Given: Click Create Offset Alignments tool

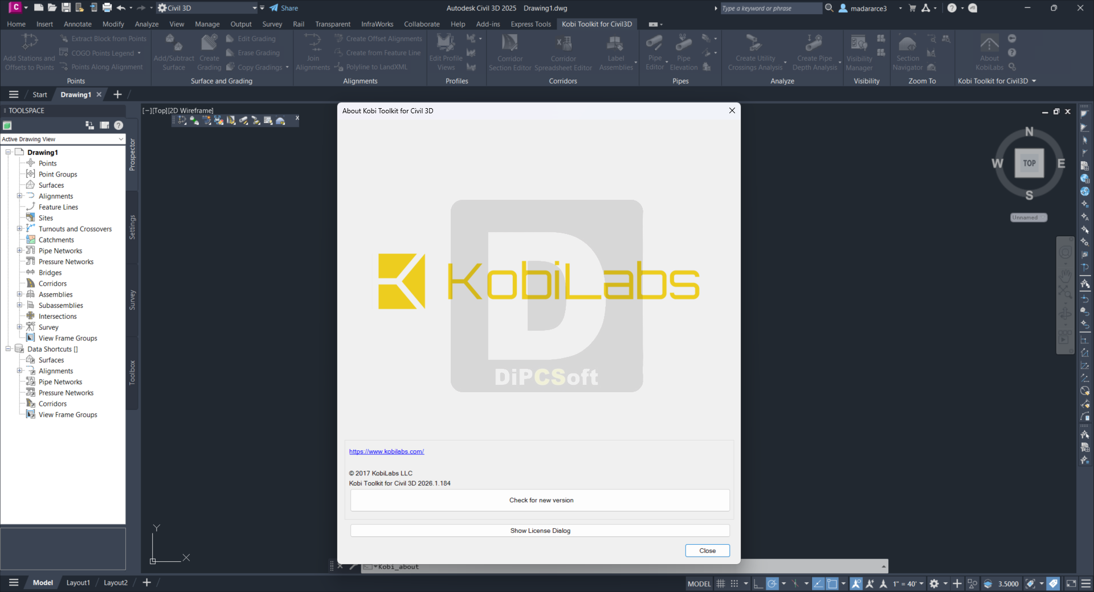Looking at the screenshot, I should tap(378, 39).
